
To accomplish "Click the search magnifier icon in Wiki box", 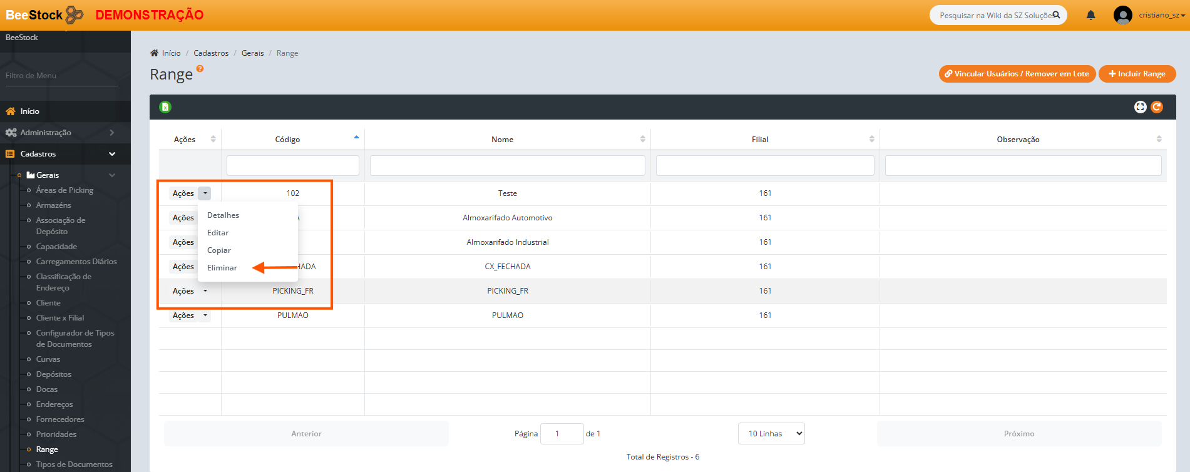I will 1056,15.
